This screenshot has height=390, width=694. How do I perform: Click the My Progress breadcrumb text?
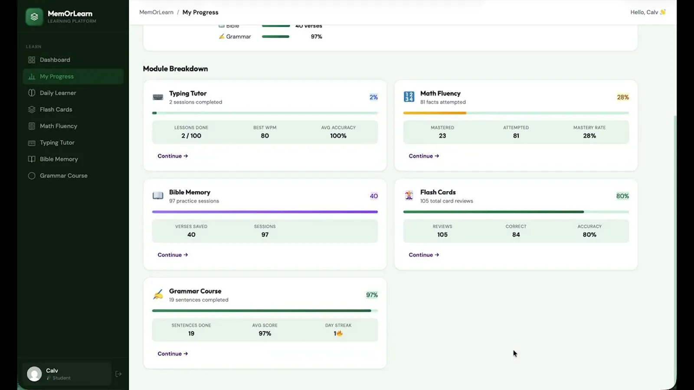pos(200,12)
